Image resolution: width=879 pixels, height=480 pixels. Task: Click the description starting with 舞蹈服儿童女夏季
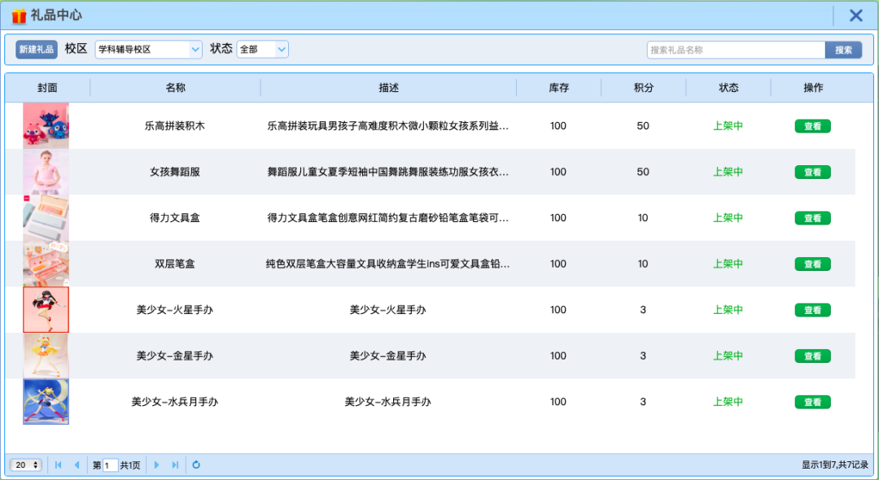click(x=388, y=172)
